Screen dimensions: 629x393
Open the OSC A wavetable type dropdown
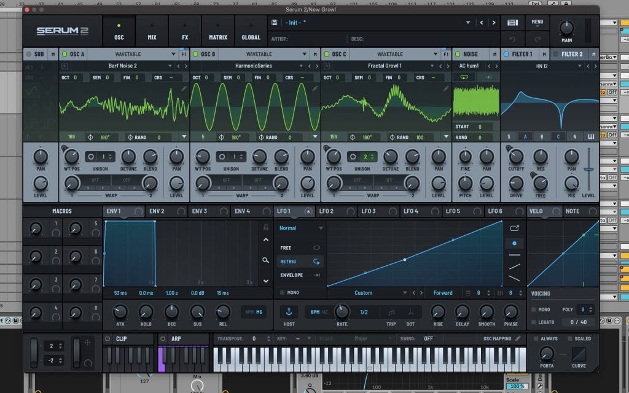(x=173, y=54)
